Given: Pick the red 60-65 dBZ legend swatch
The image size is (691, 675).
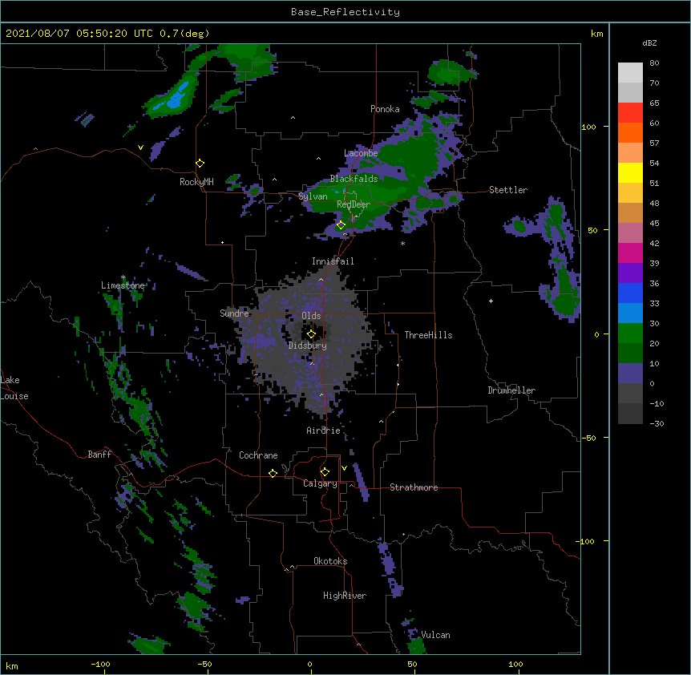Looking at the screenshot, I should pos(630,113).
